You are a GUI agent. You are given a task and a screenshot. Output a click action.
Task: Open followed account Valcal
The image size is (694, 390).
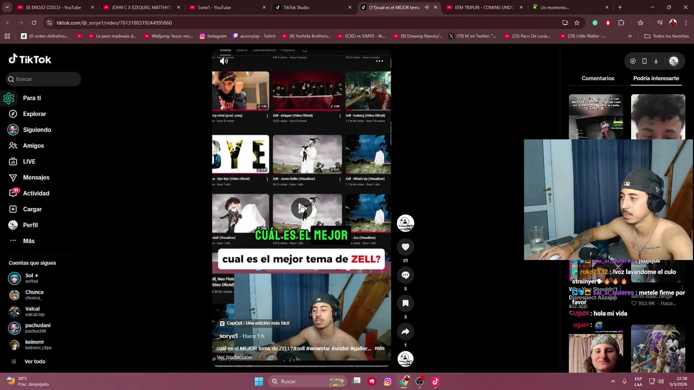tap(33, 311)
